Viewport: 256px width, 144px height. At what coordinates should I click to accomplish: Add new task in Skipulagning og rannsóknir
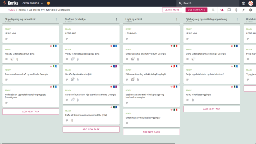coord(31,112)
